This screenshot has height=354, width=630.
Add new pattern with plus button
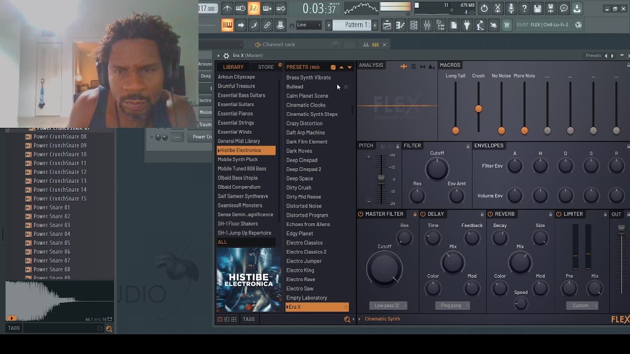tap(375, 25)
